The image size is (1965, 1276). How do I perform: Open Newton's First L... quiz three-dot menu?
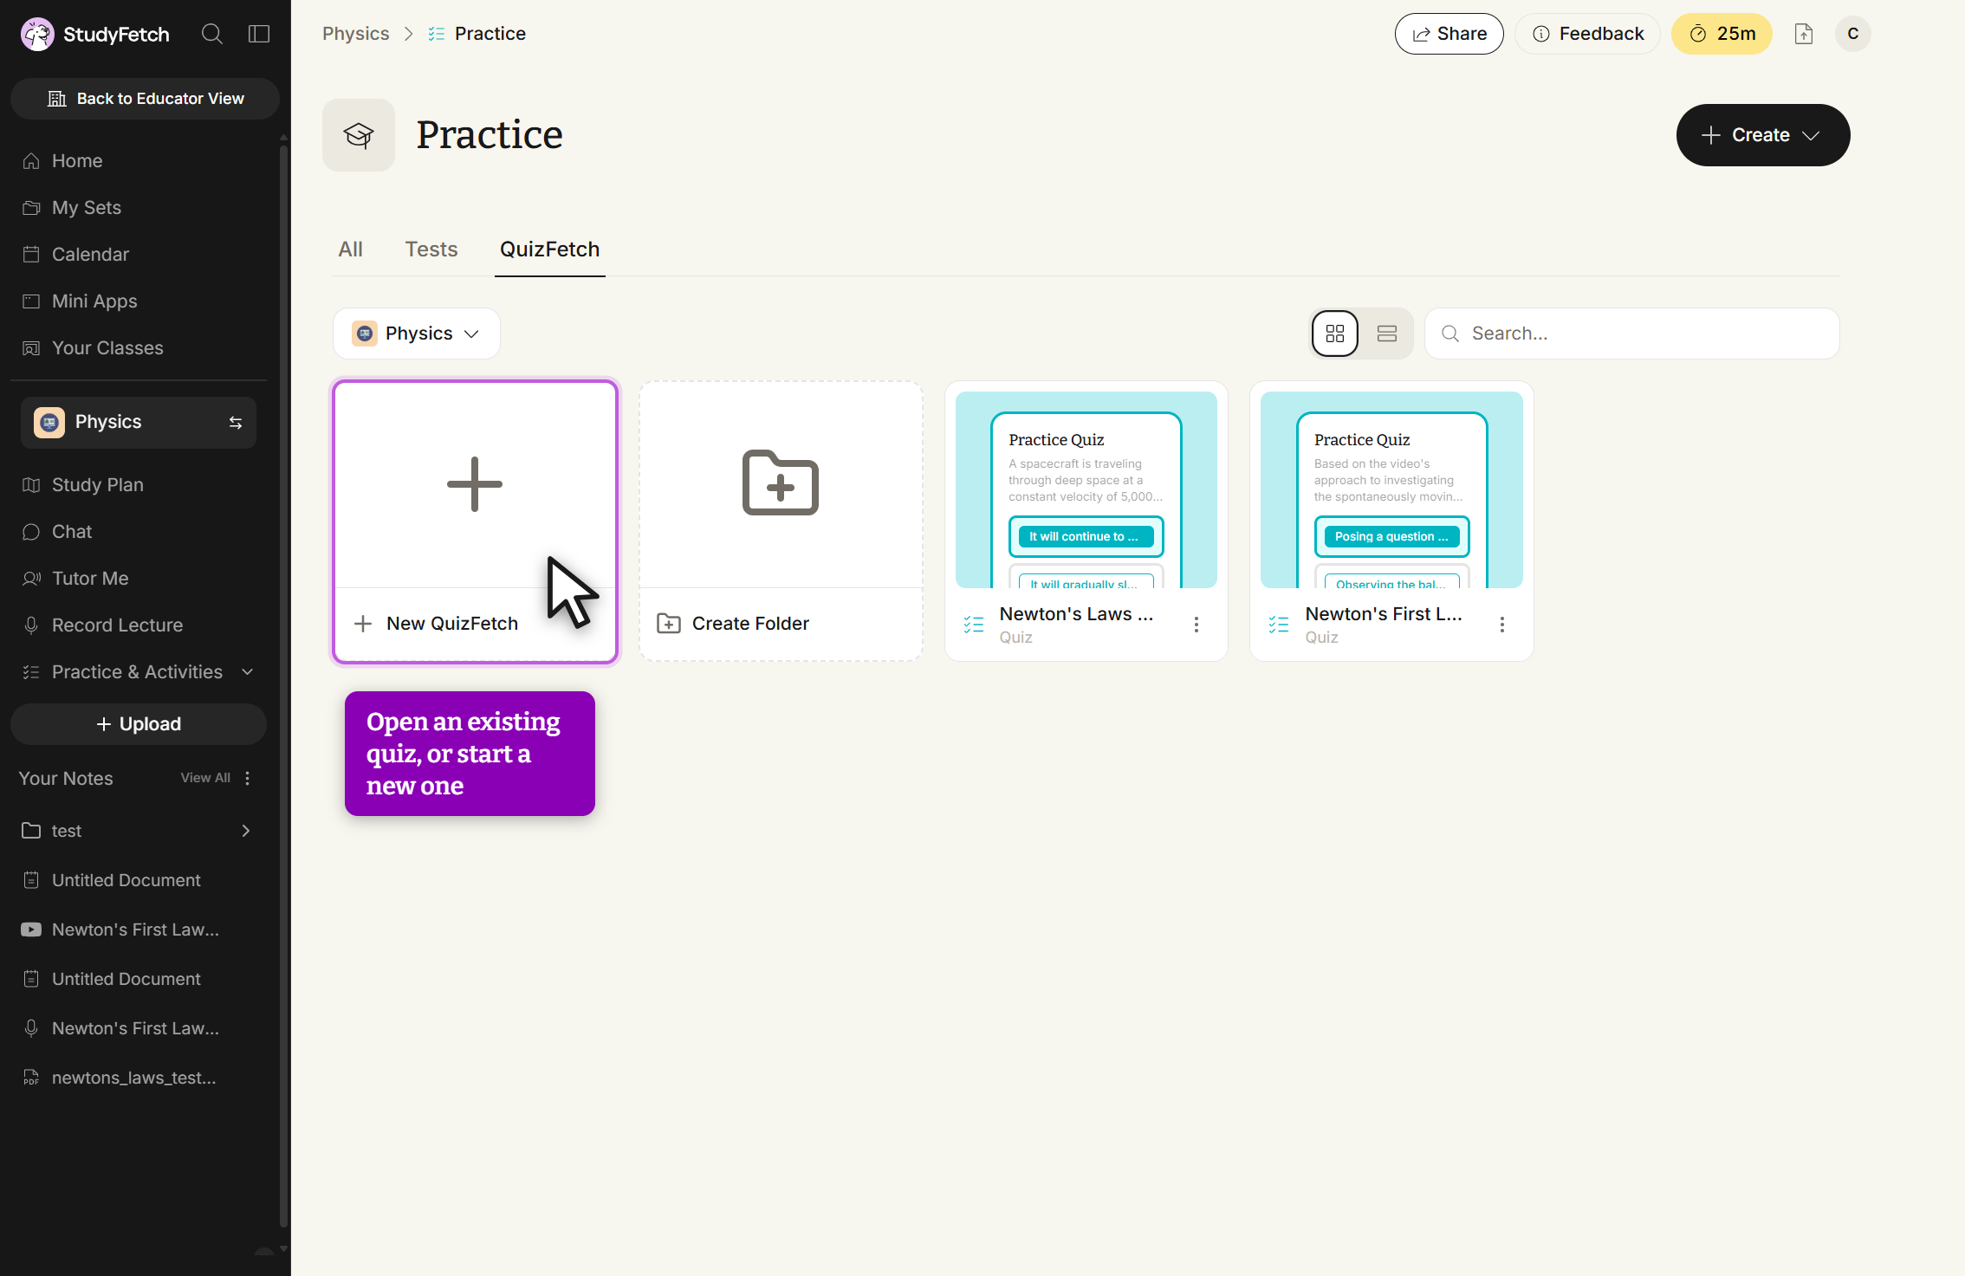click(x=1502, y=625)
